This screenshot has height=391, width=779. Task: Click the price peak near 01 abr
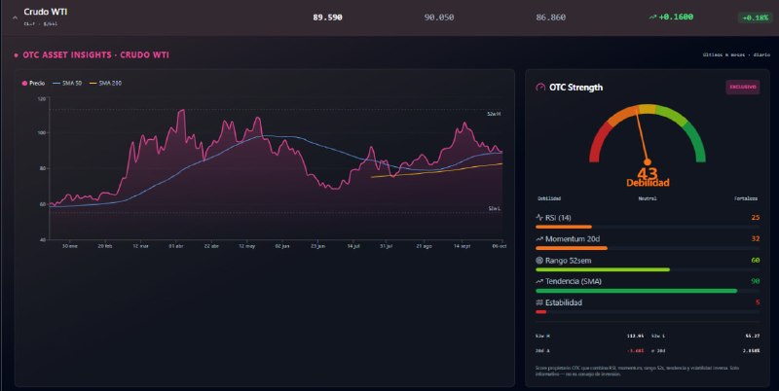click(181, 111)
